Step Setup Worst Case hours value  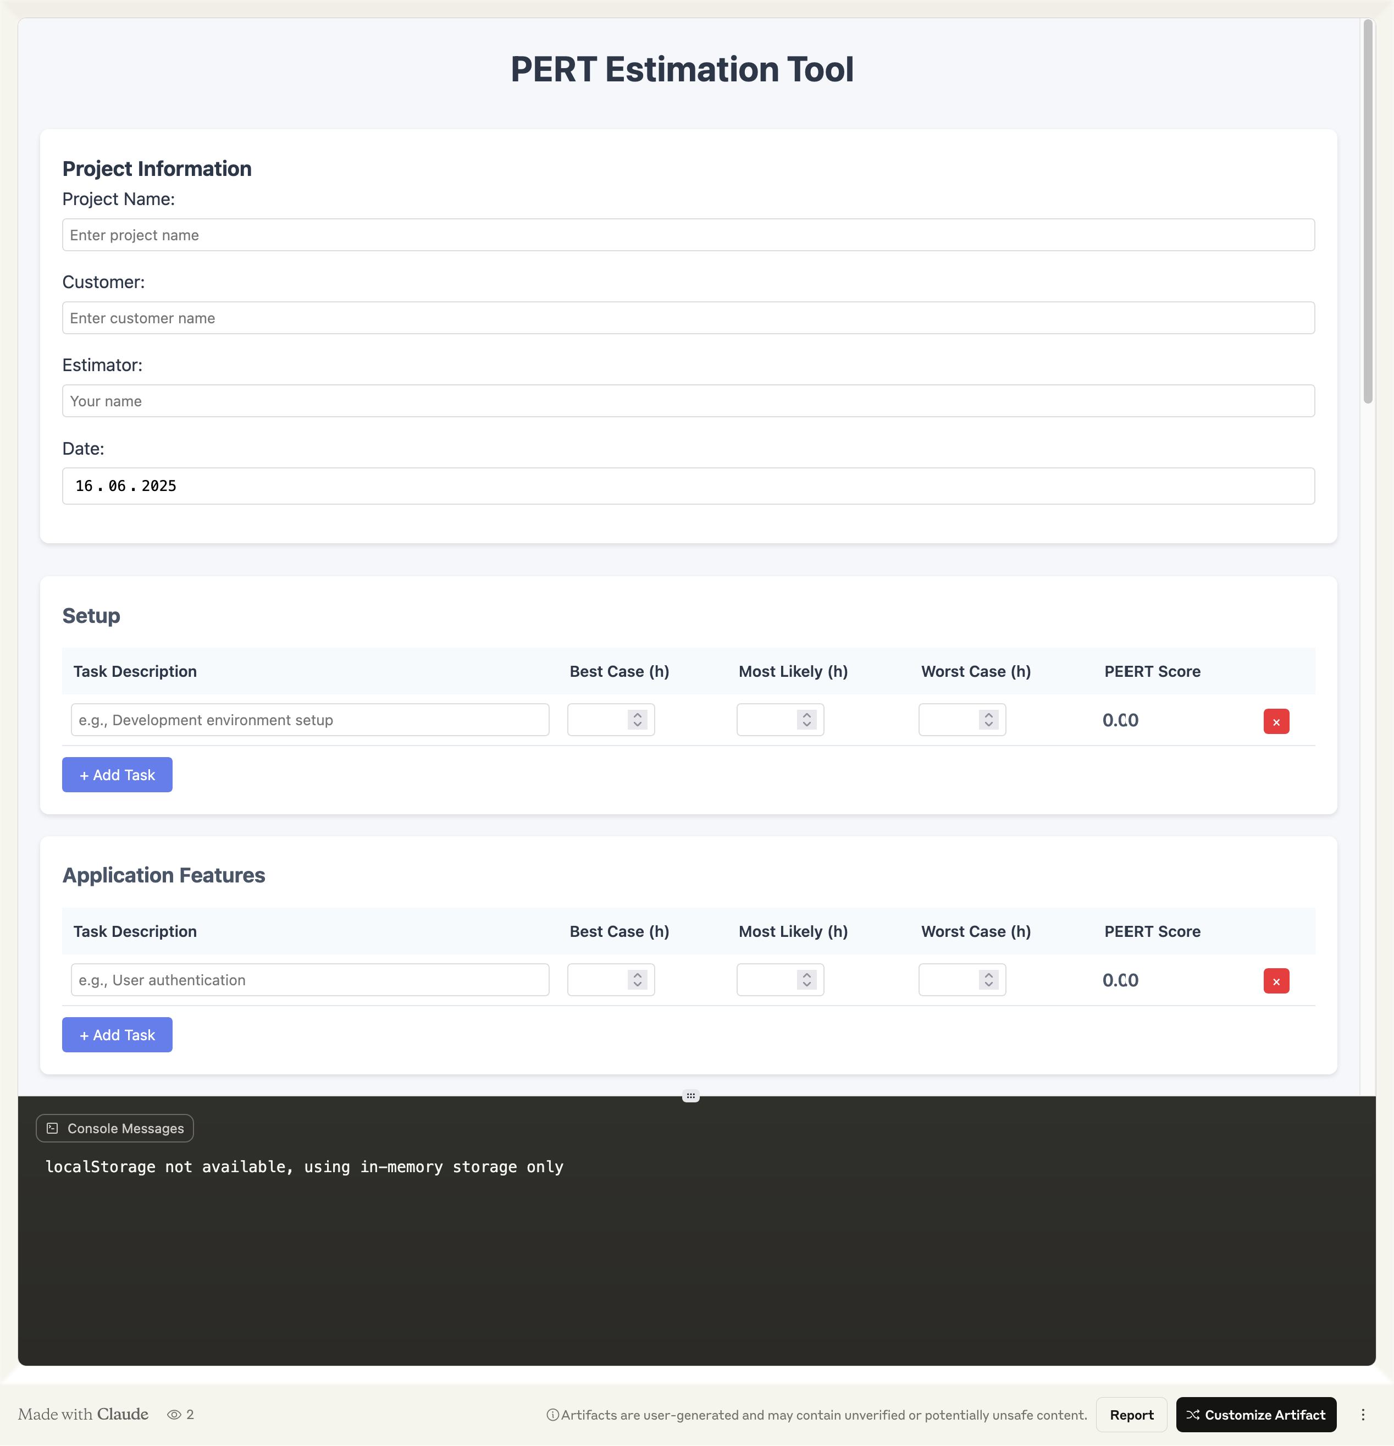point(988,719)
